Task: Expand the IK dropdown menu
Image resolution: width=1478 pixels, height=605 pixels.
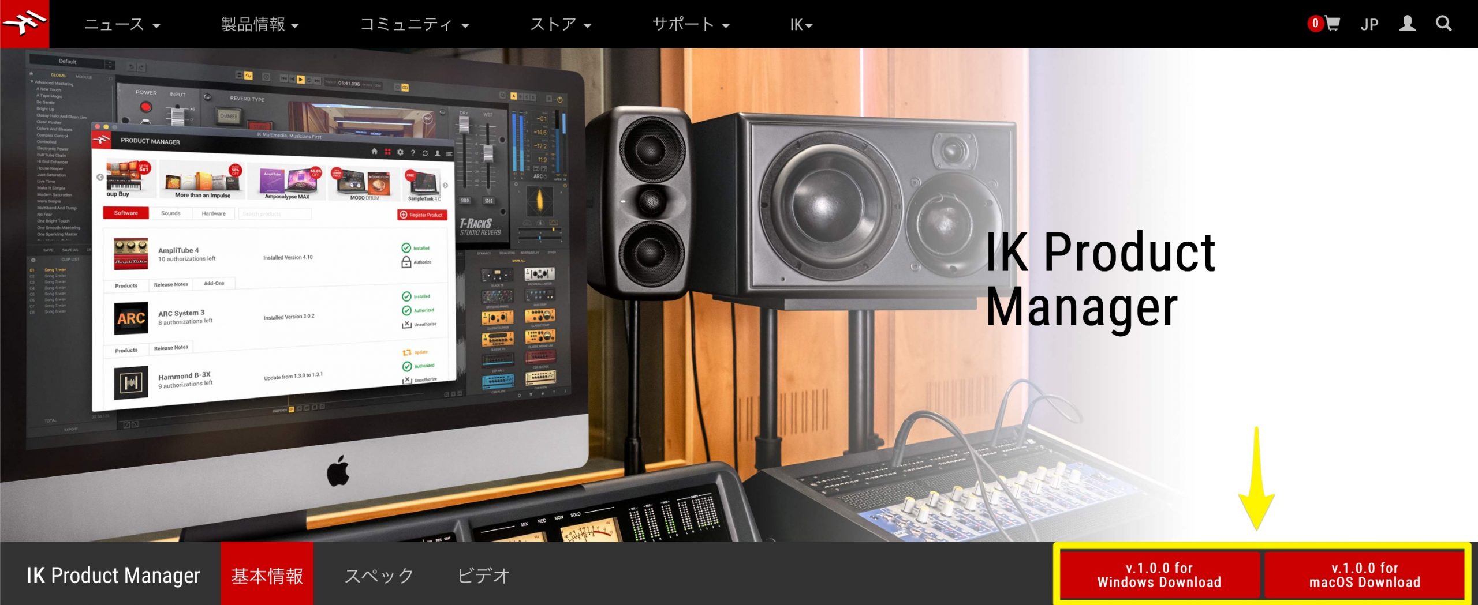Action: coord(801,25)
